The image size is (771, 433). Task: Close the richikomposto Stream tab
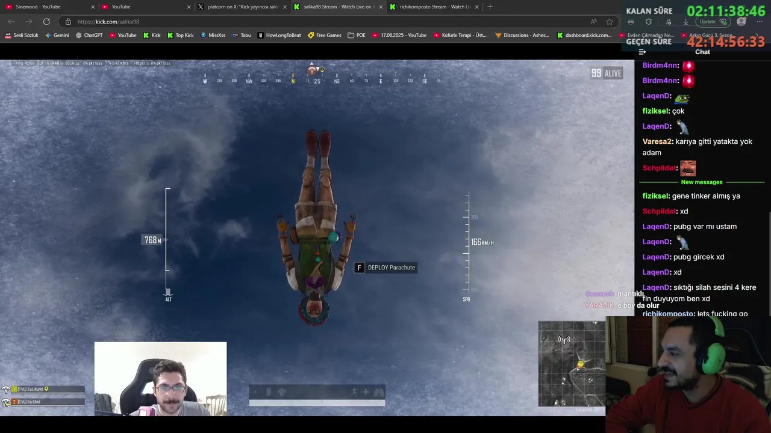point(476,7)
